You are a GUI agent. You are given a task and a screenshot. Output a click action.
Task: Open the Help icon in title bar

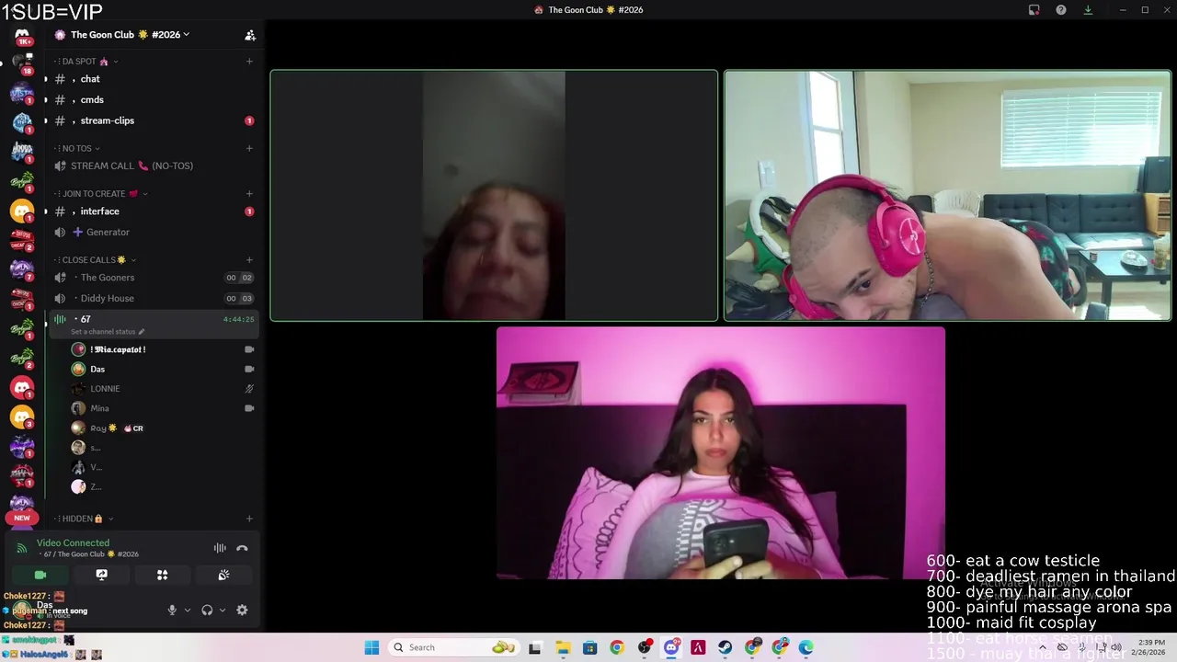click(1061, 10)
